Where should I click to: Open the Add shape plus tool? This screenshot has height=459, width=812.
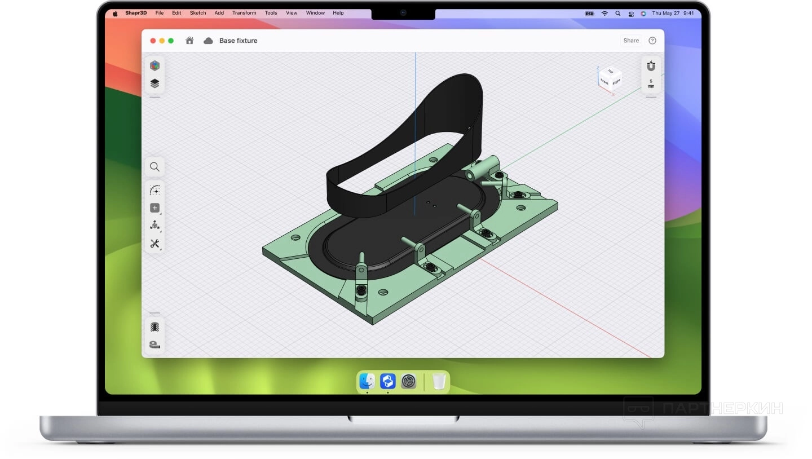point(155,208)
